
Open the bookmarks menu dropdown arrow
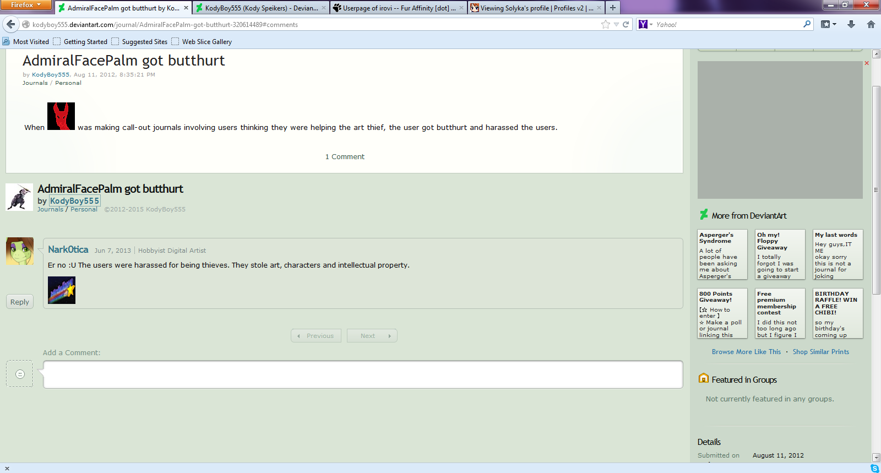tap(834, 24)
